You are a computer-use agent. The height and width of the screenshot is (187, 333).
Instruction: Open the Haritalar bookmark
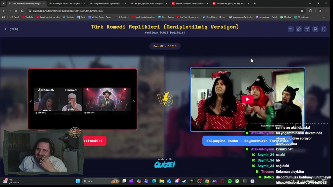tap(69, 17)
